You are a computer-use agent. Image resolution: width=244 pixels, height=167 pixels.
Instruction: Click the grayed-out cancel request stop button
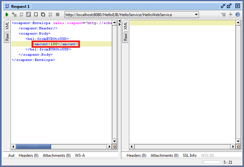pyautogui.click(x=58, y=14)
